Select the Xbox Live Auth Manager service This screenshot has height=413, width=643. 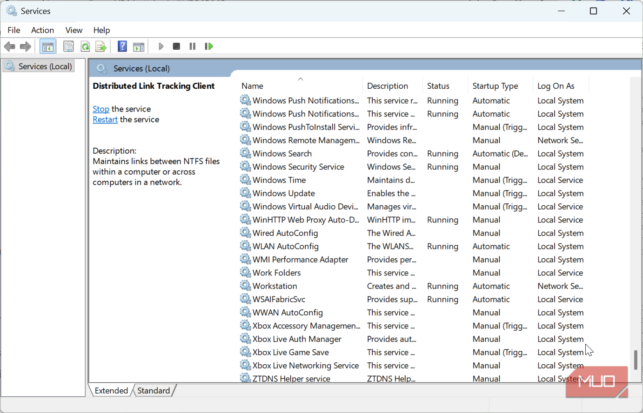tap(412, 339)
